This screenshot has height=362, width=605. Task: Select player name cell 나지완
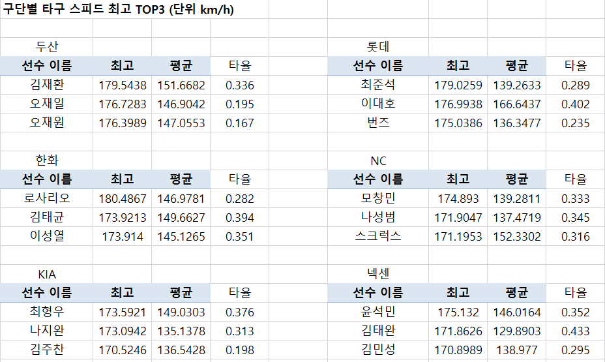click(47, 331)
